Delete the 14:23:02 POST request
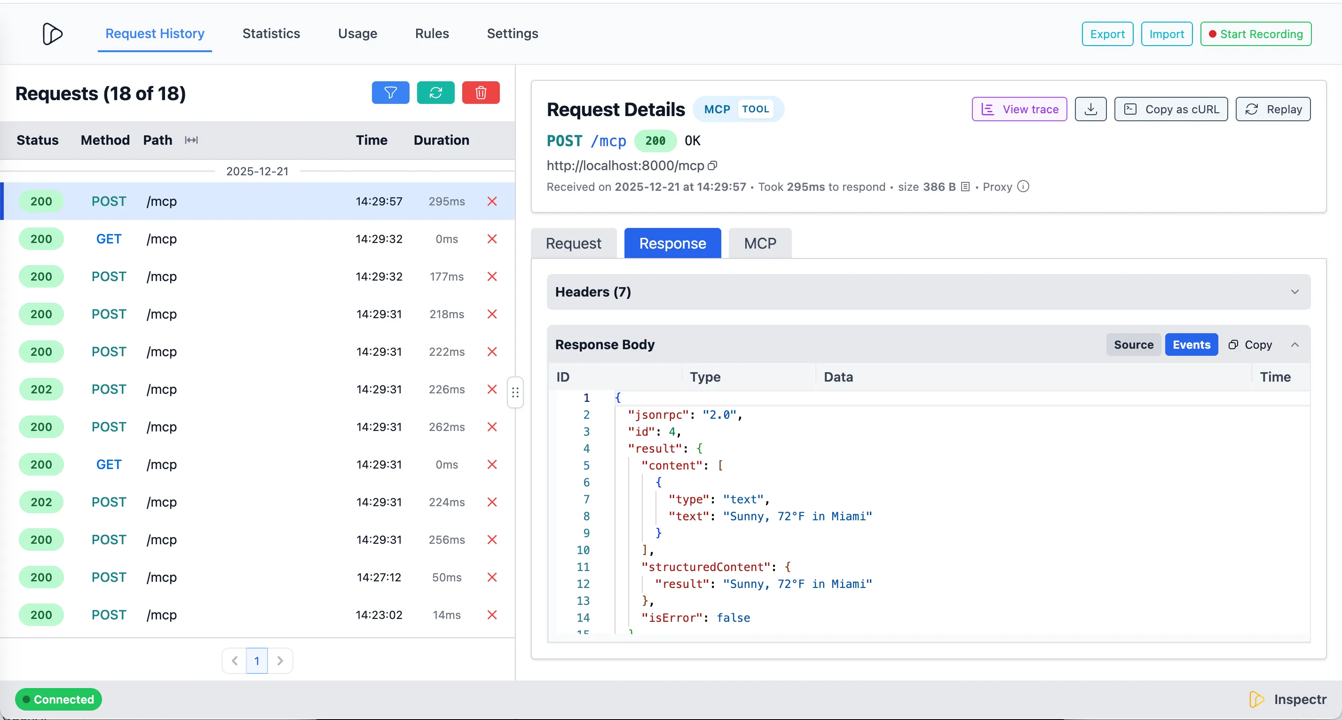Image resolution: width=1342 pixels, height=720 pixels. [492, 615]
